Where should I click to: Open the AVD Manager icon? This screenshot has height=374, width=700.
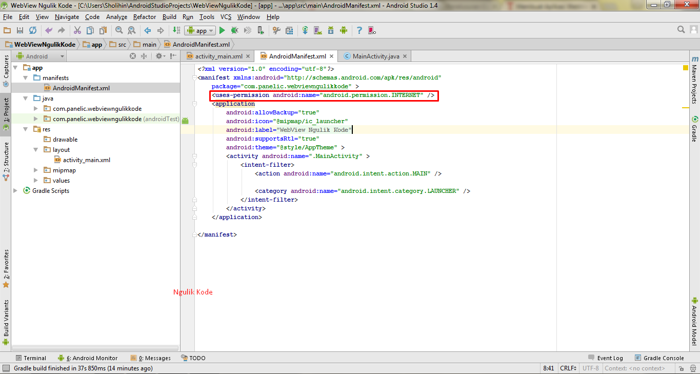coord(318,31)
